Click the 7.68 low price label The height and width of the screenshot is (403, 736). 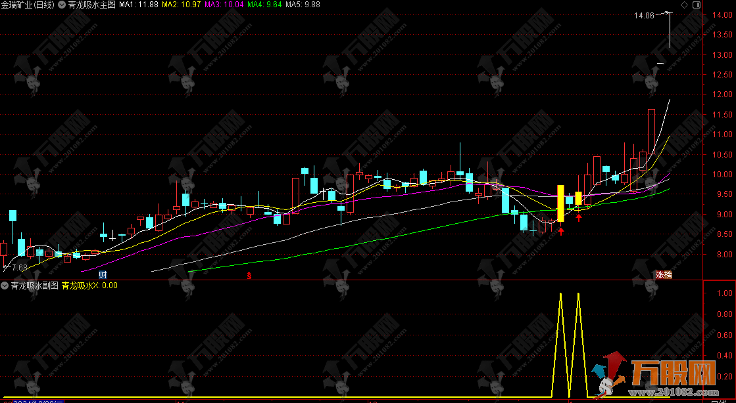[20, 268]
